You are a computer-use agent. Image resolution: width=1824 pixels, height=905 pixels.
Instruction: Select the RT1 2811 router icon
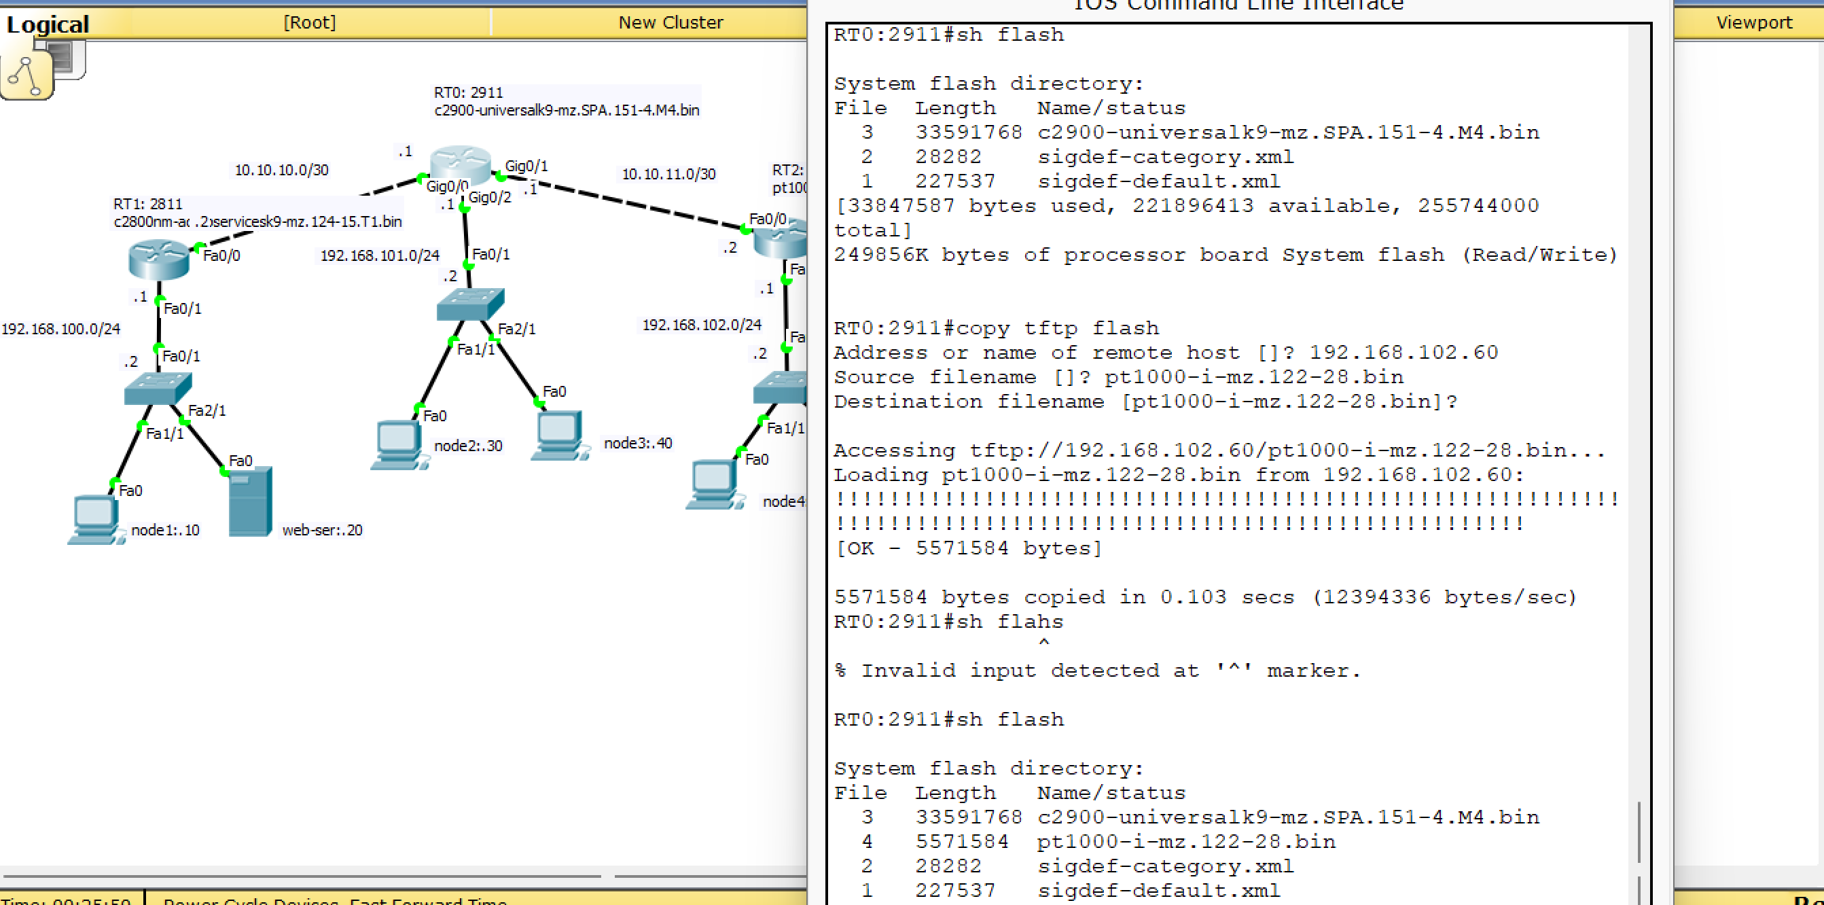158,259
